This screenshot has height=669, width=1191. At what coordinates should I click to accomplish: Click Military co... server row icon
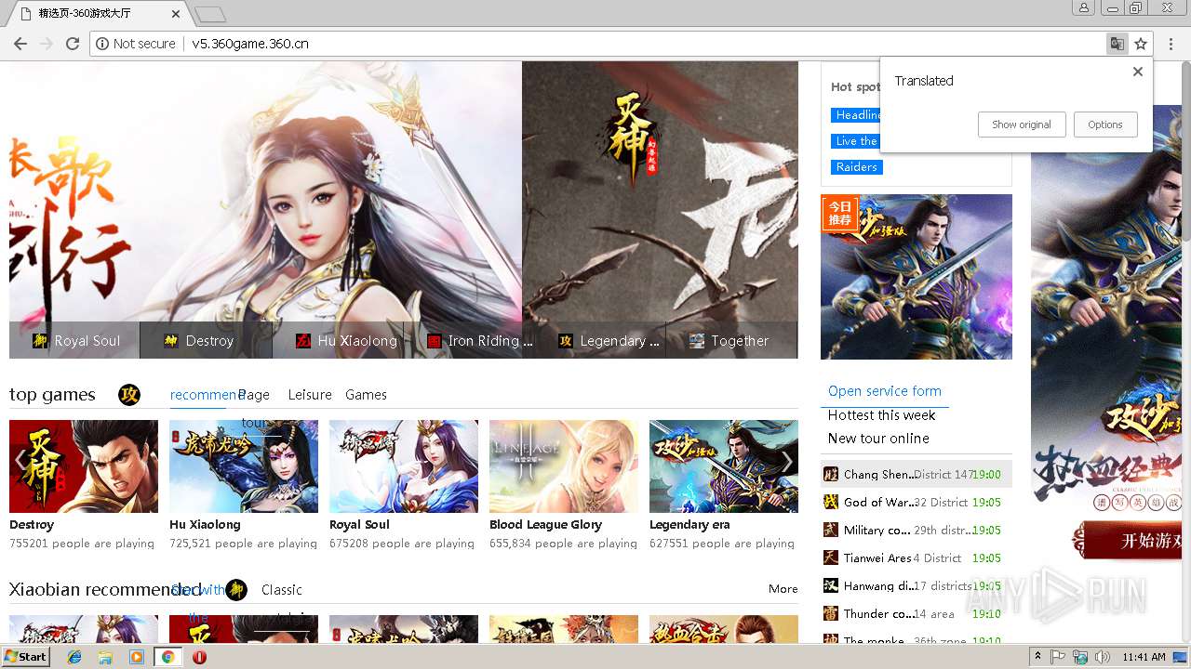(831, 530)
